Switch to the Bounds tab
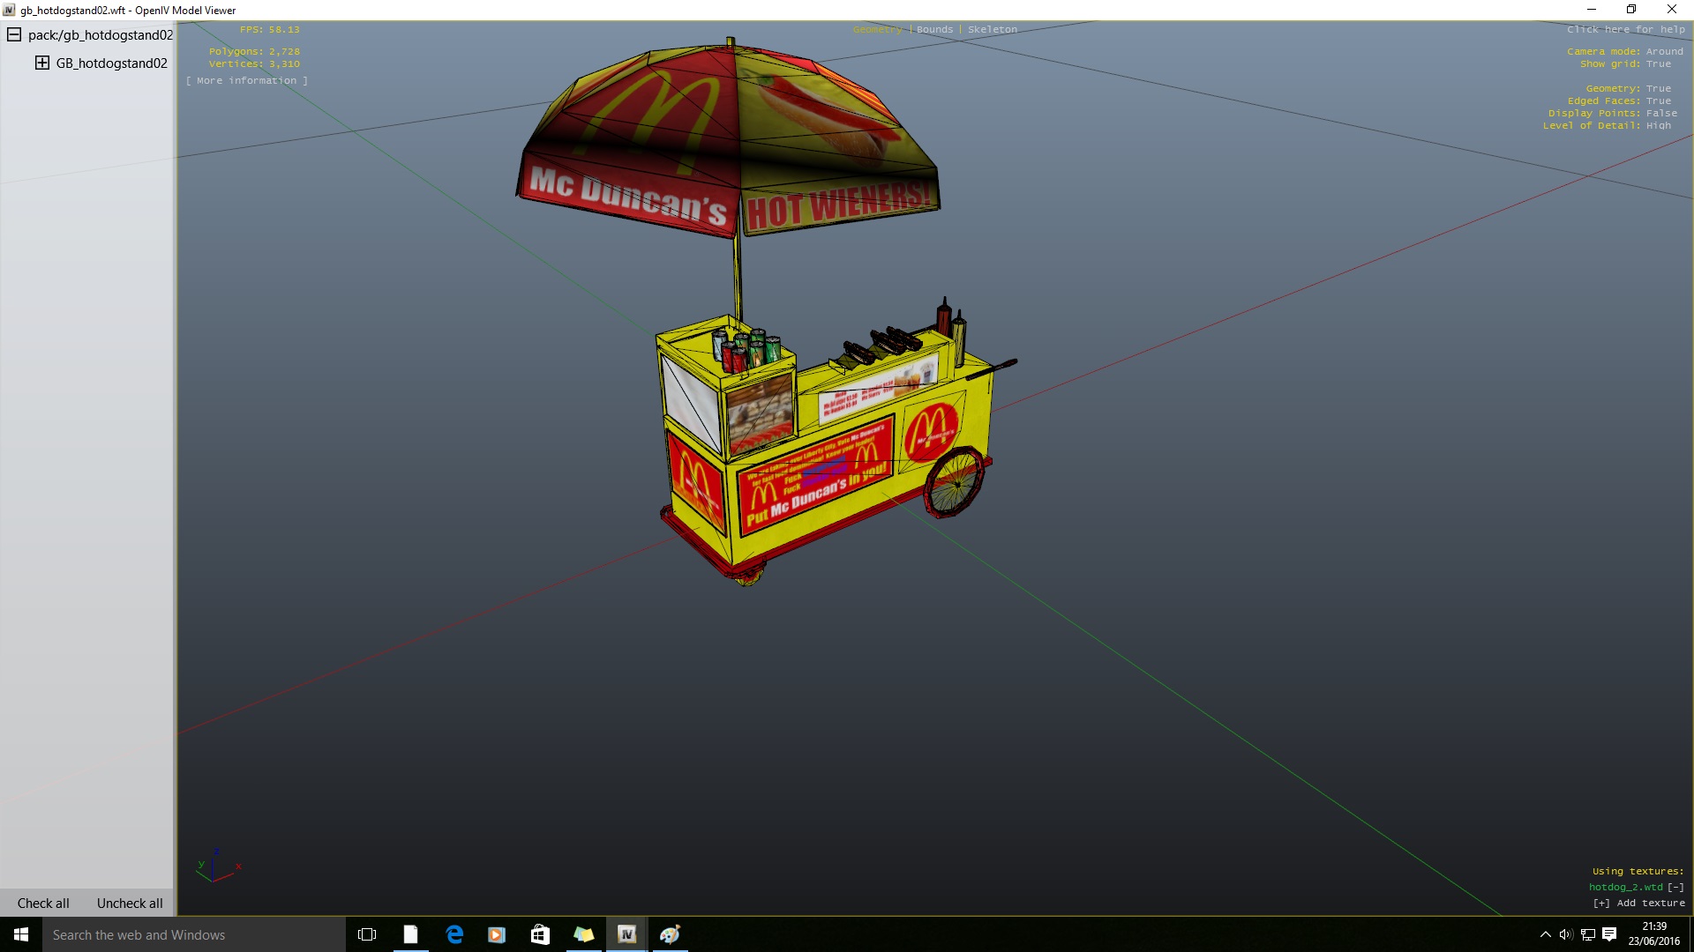 [934, 29]
